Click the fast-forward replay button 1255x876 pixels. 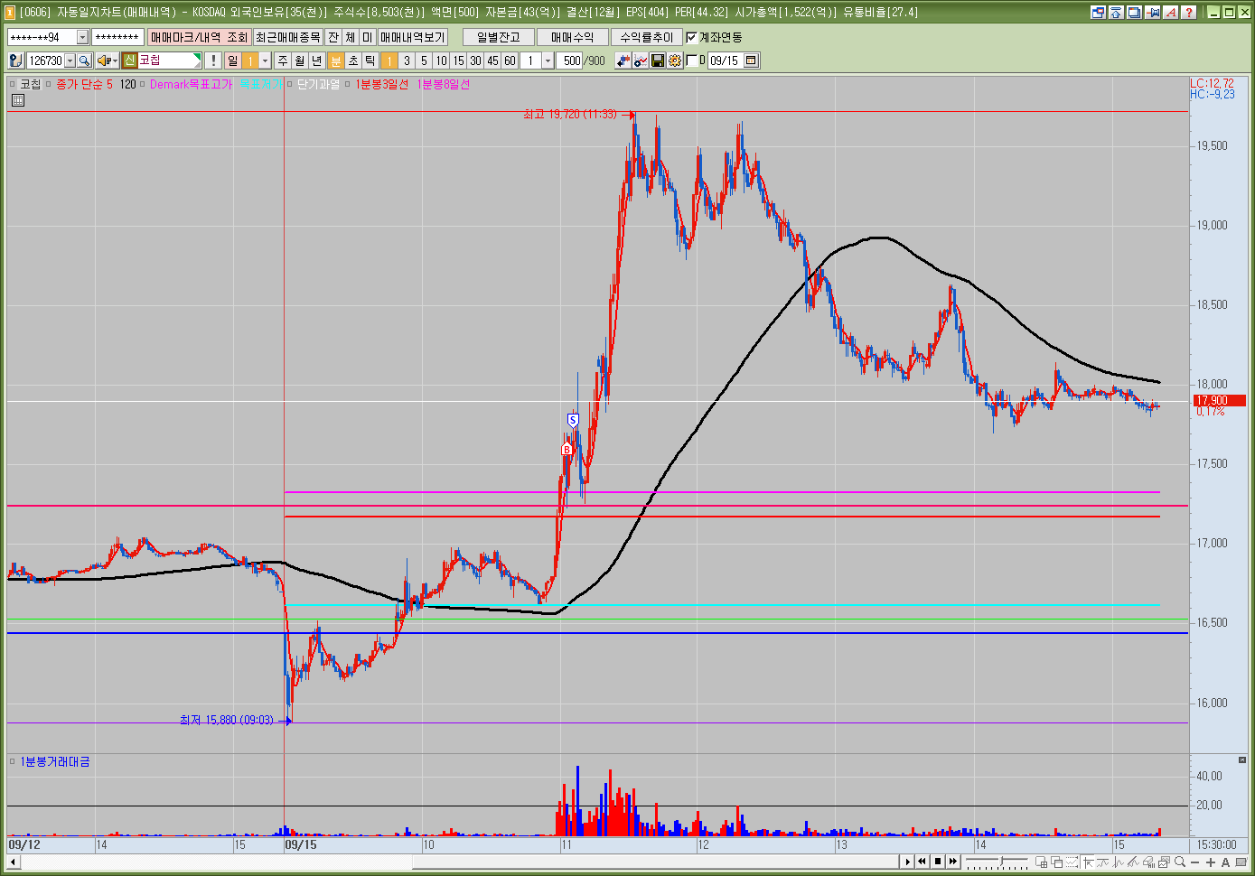point(952,862)
